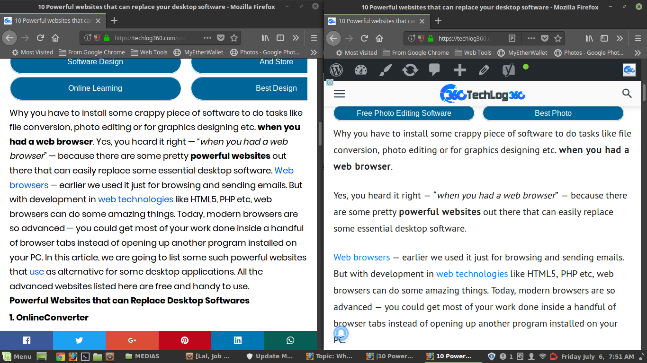Share on Pinterest button in left window
This screenshot has width=647, height=363.
coord(185,340)
